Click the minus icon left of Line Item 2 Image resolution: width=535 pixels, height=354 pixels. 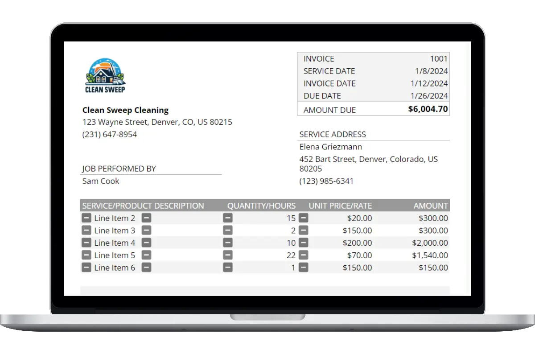[x=86, y=218]
